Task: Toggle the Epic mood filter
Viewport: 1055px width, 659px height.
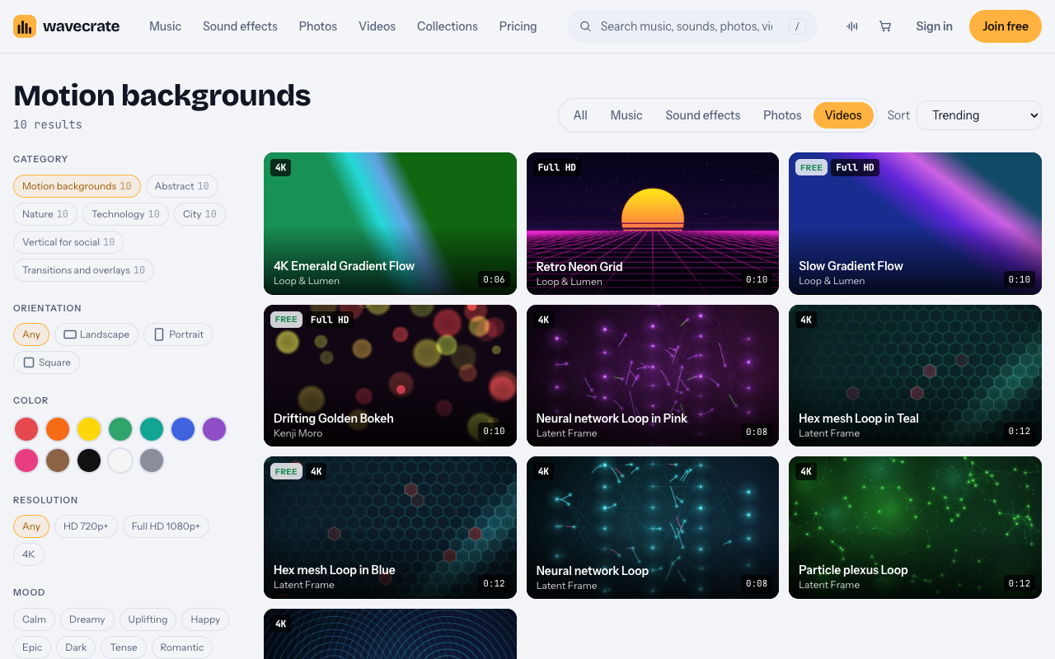Action: click(32, 647)
